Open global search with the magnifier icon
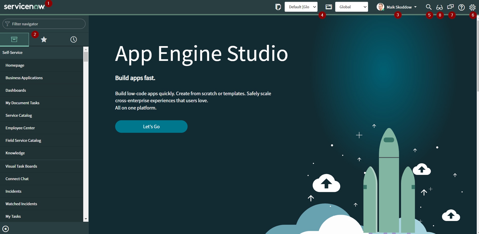The height and width of the screenshot is (234, 479). (429, 7)
